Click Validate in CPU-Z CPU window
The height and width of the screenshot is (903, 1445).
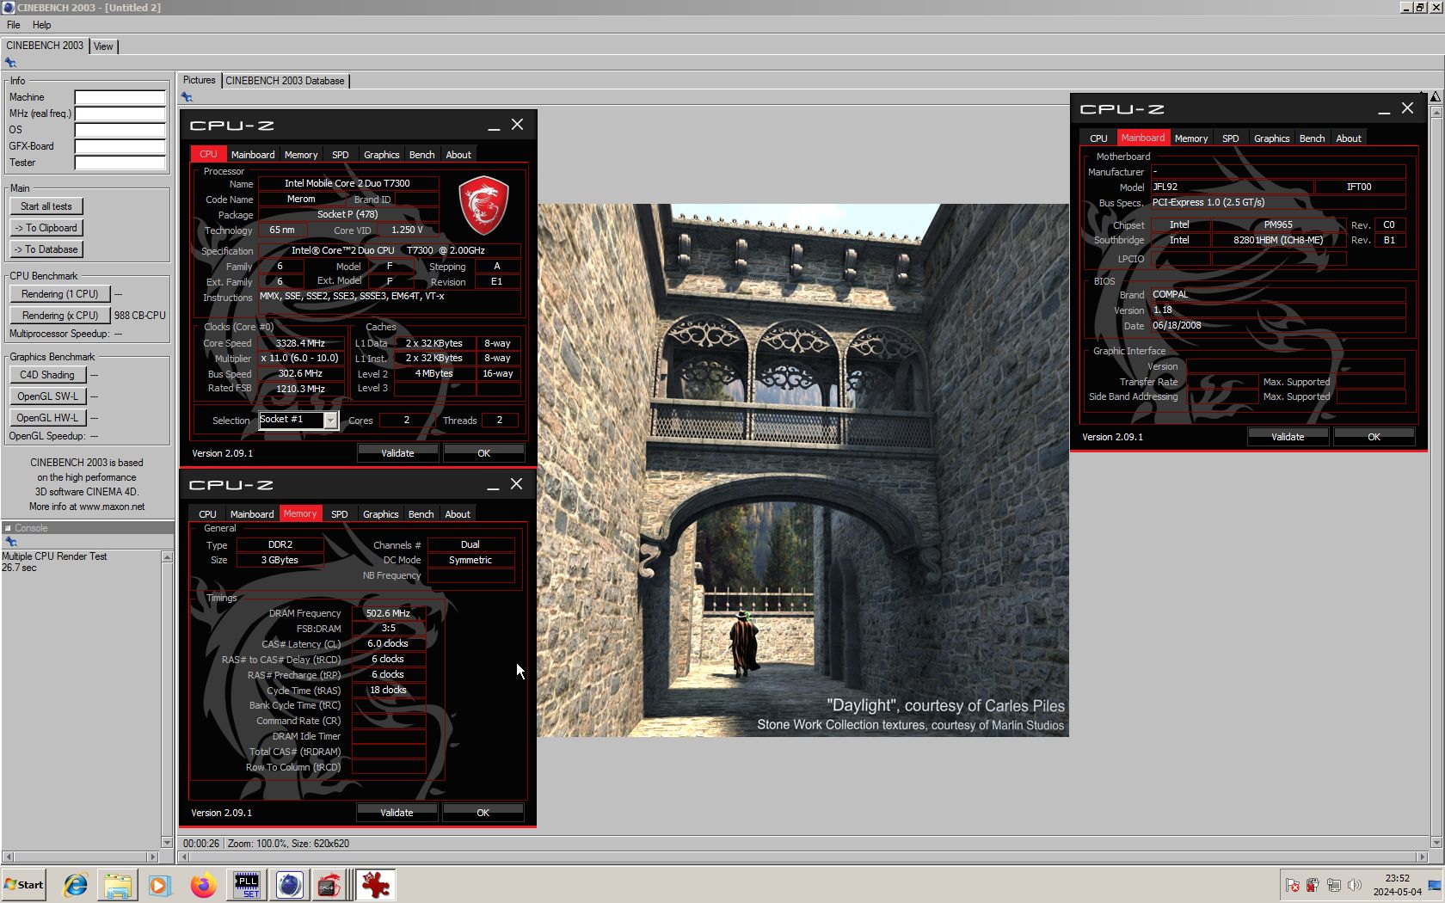397,453
